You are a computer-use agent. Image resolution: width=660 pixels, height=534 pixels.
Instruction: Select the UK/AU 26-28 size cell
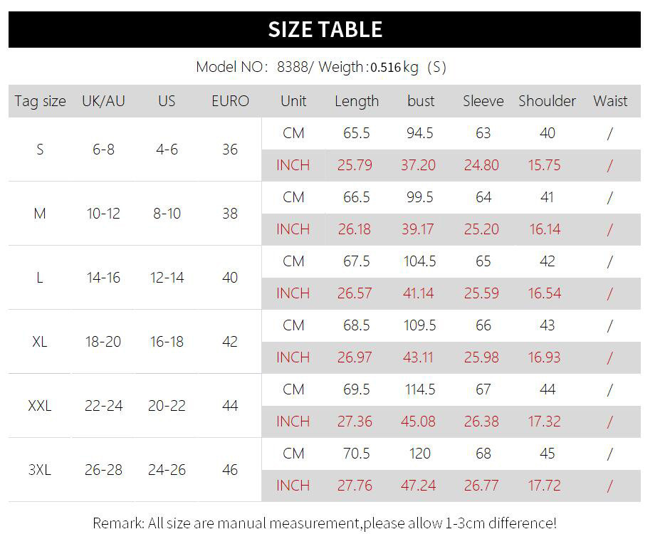[x=103, y=470]
